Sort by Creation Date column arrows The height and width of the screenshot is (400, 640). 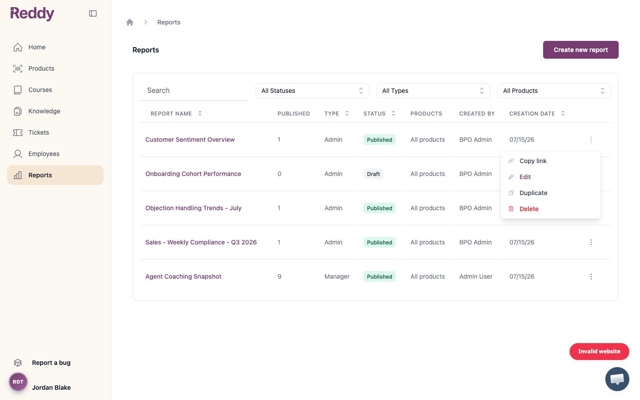(x=563, y=113)
